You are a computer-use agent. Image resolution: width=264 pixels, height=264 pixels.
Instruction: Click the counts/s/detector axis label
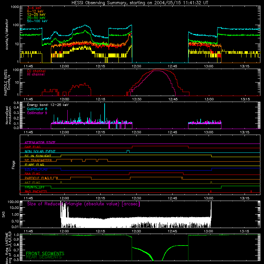point(7,34)
